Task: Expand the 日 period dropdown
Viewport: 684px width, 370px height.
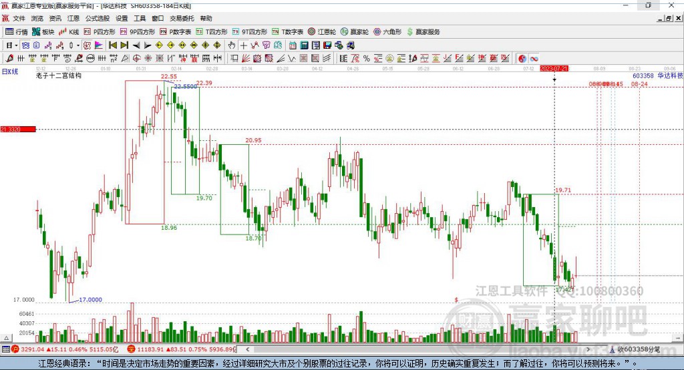Action: point(16,45)
